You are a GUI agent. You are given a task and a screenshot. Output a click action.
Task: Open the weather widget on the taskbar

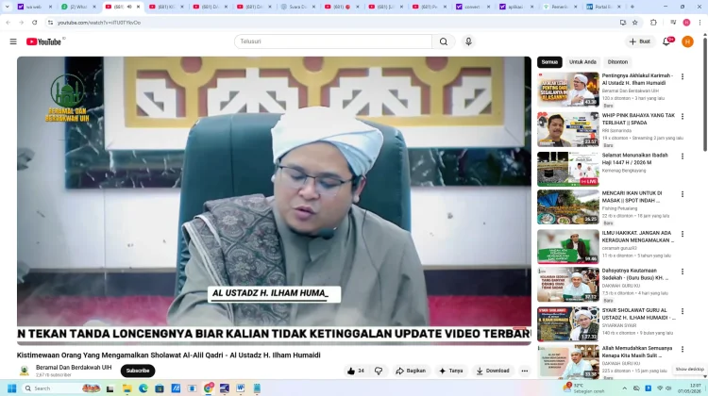(x=583, y=388)
